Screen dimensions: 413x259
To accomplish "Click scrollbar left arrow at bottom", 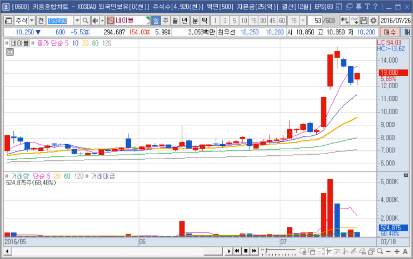I will [x=7, y=251].
